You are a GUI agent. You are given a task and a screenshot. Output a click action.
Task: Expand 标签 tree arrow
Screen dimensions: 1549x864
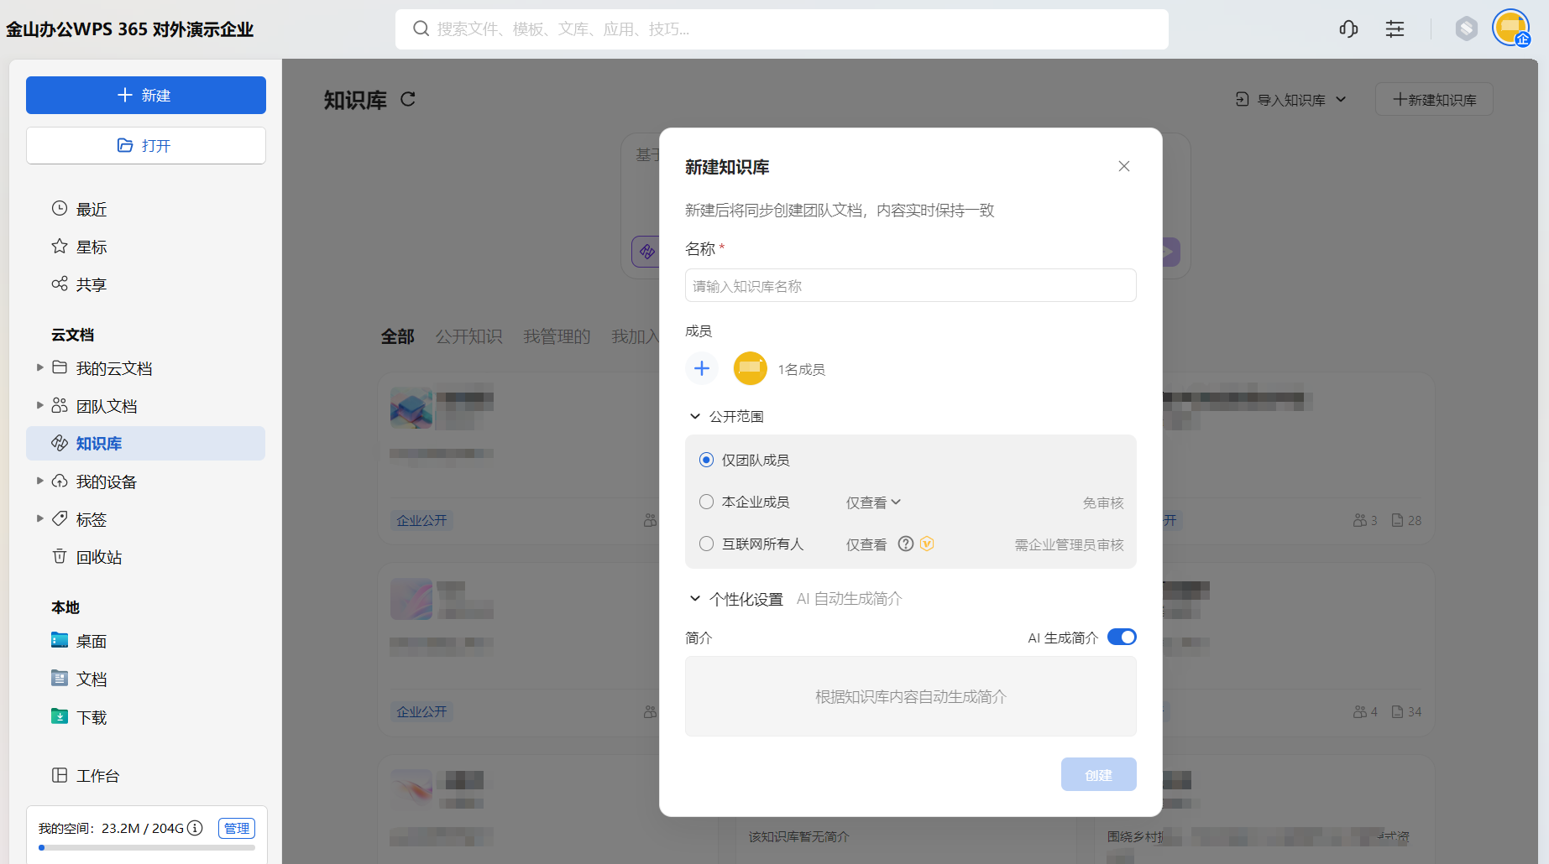39,518
